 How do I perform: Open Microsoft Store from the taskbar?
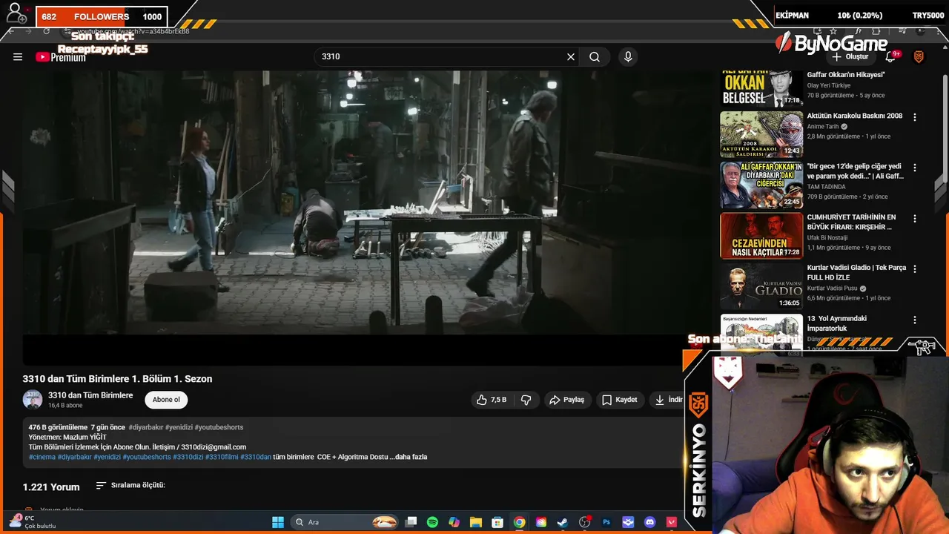click(x=497, y=522)
